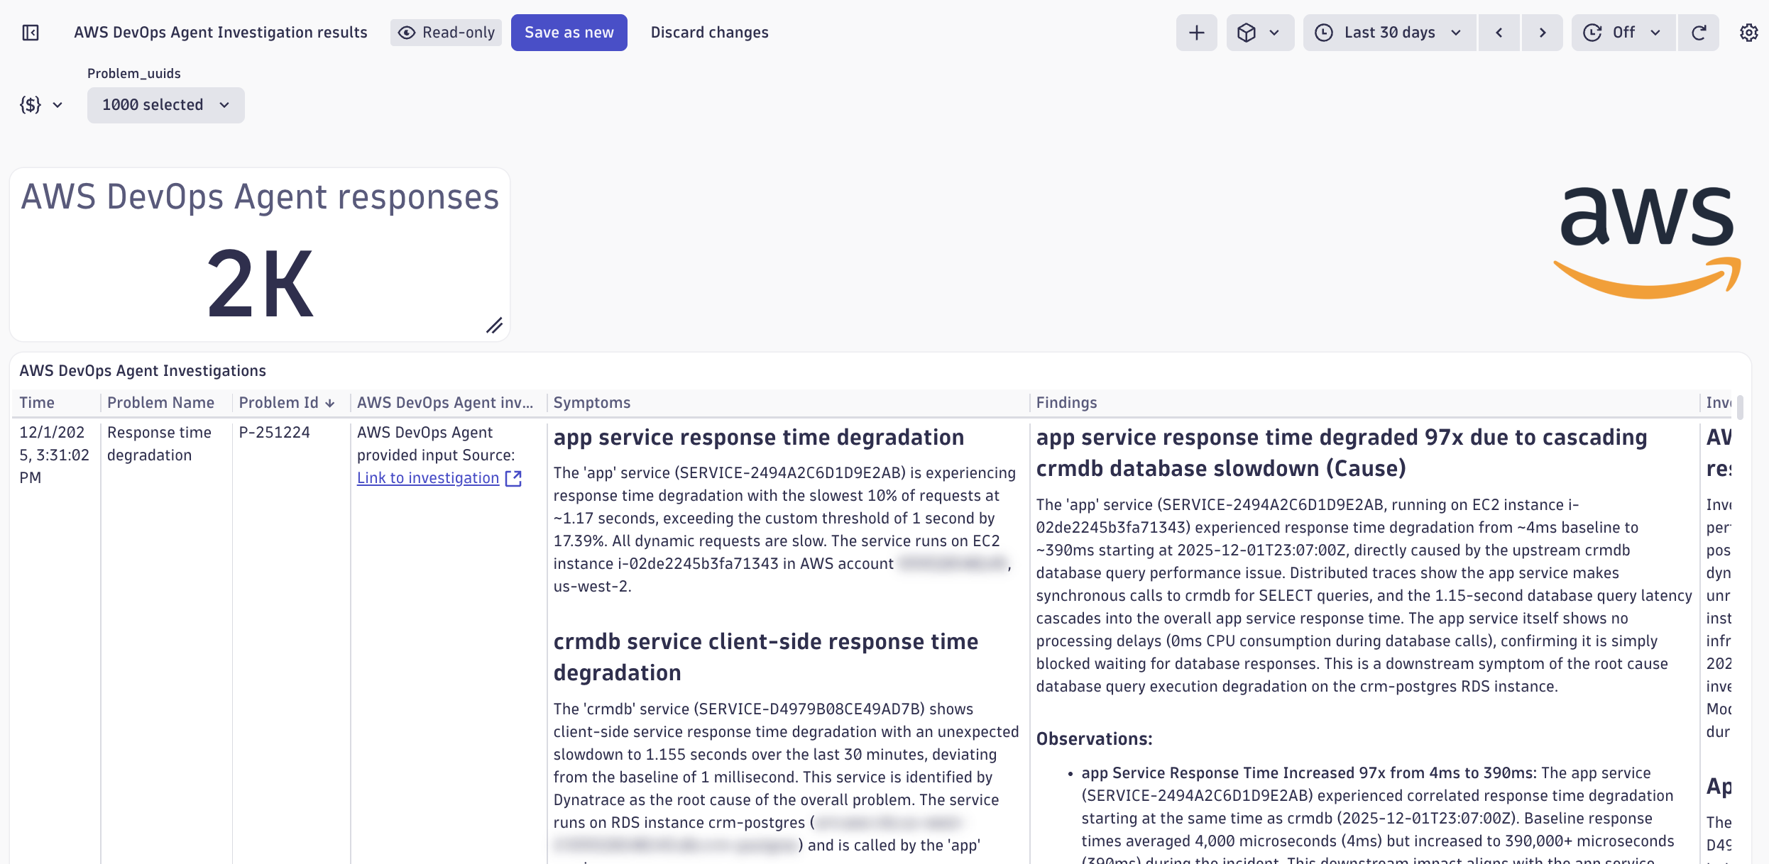The height and width of the screenshot is (864, 1769).
Task: Click the plus add tile icon
Action: click(1197, 33)
